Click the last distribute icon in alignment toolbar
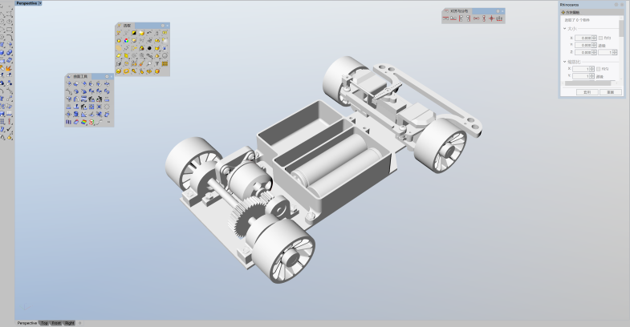The width and height of the screenshot is (630, 327). [x=499, y=18]
